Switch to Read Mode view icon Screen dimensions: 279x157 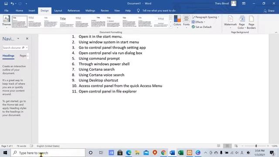(x=218, y=146)
